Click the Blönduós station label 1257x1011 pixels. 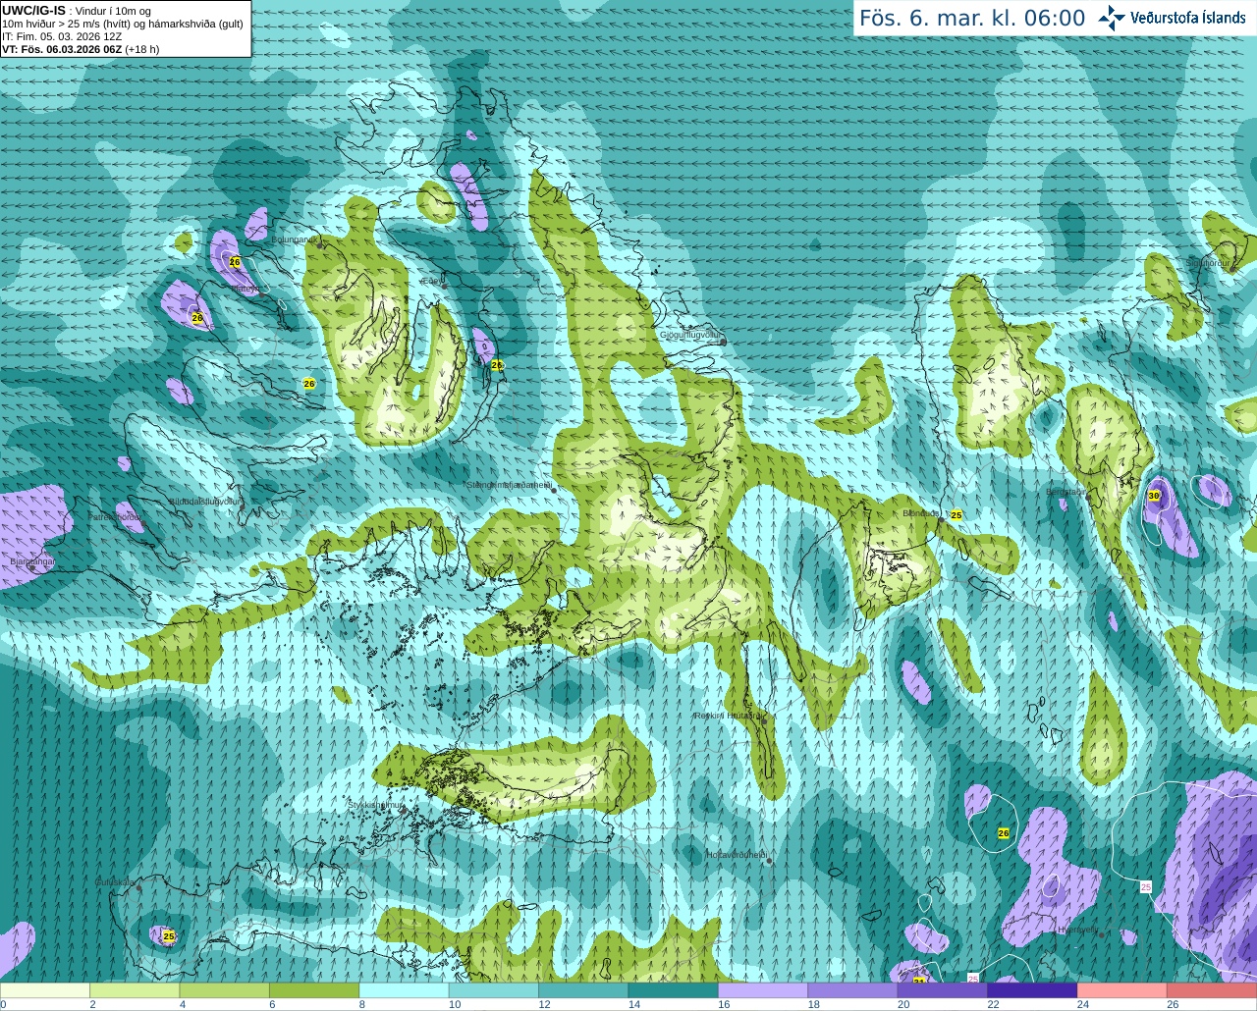click(x=922, y=513)
